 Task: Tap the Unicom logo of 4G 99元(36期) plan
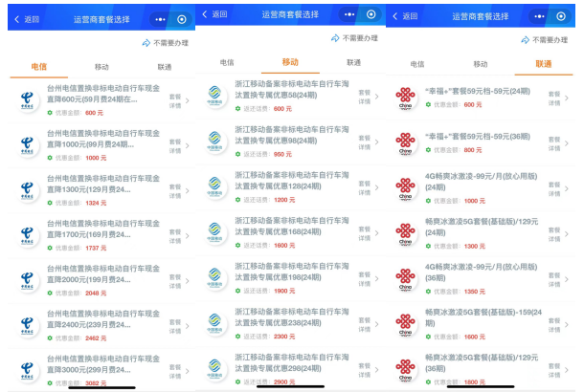pyautogui.click(x=405, y=279)
